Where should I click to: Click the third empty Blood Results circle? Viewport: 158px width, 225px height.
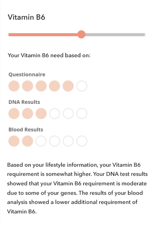click(x=41, y=141)
